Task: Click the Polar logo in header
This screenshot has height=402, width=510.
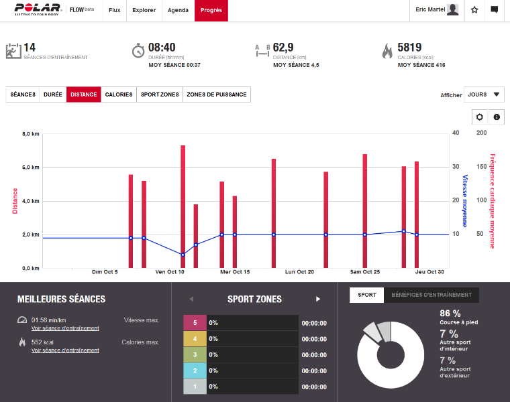Action: tap(34, 9)
